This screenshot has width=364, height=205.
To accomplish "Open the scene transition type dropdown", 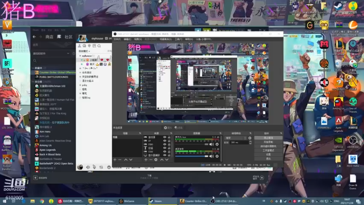I will [x=236, y=138].
